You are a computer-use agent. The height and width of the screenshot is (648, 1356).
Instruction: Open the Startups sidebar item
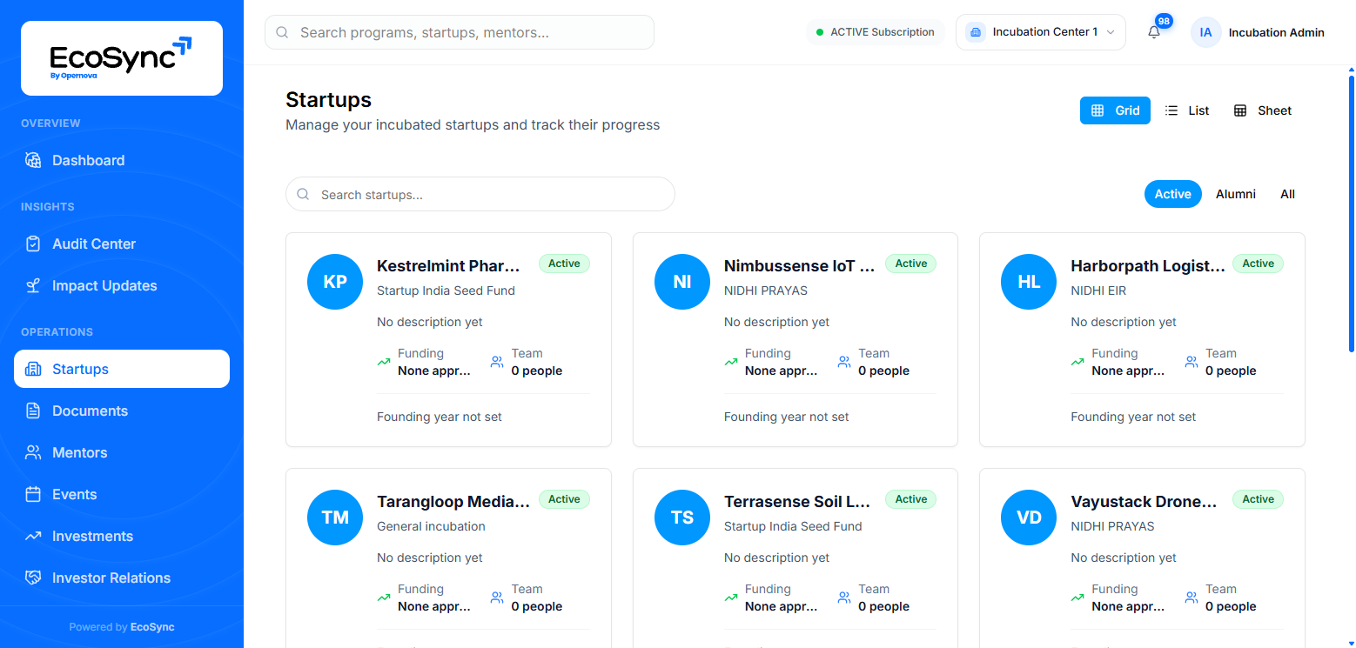122,369
